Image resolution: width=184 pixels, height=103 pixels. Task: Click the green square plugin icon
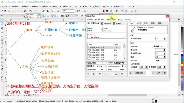111,11
